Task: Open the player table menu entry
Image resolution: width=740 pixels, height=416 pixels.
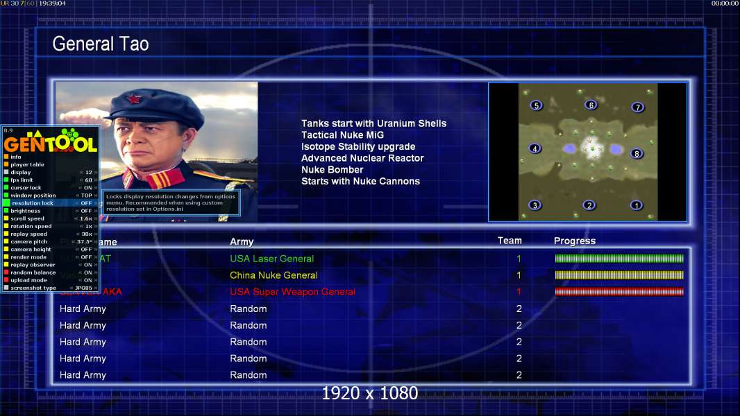Action: [x=27, y=164]
